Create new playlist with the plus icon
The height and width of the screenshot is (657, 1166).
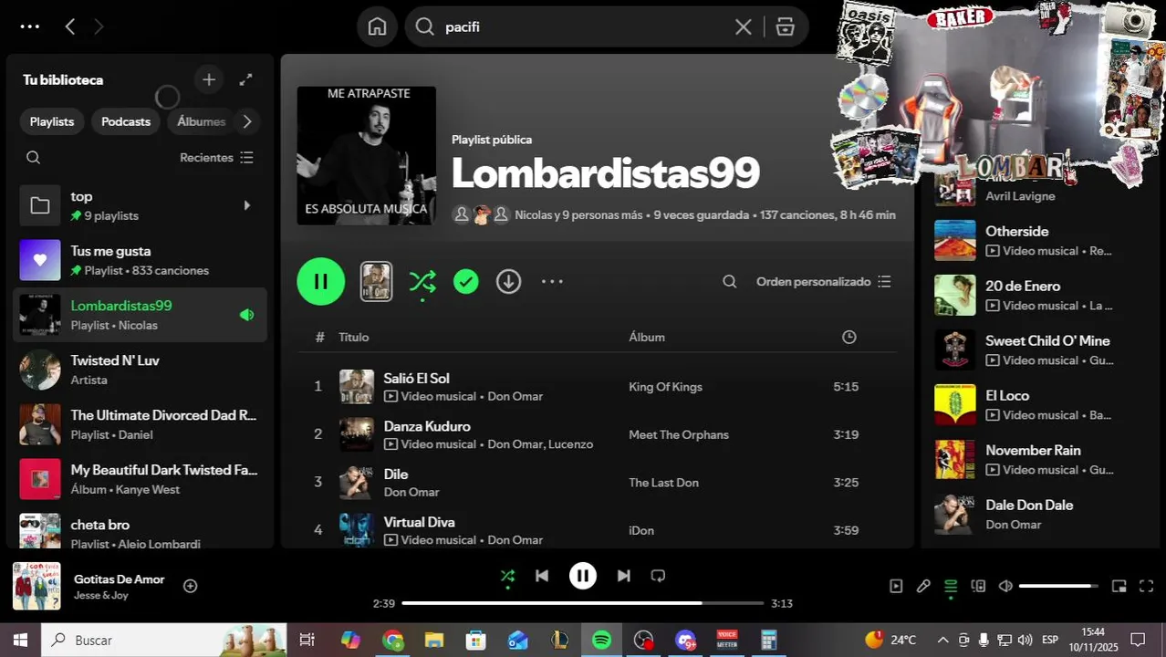click(x=209, y=79)
